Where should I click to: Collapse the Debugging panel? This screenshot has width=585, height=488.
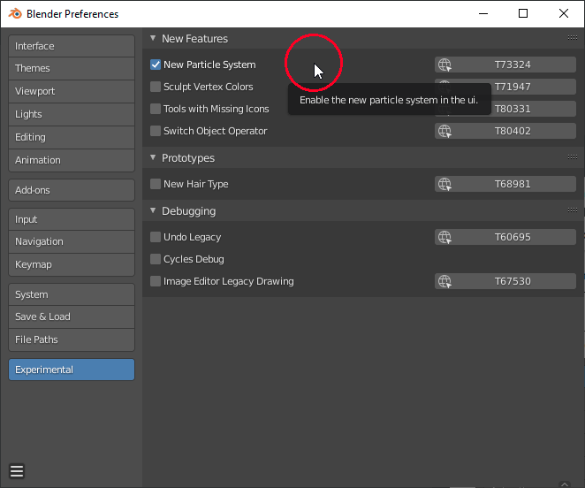[153, 210]
